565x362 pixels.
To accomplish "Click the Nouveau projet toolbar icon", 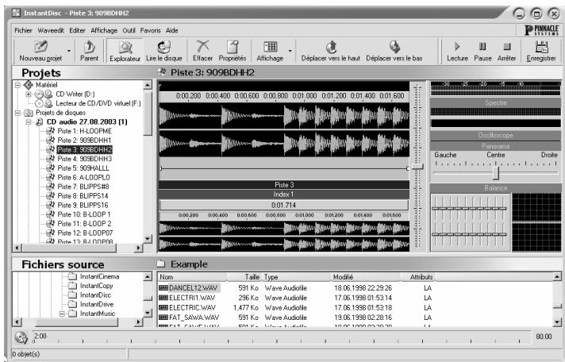I will (40, 47).
